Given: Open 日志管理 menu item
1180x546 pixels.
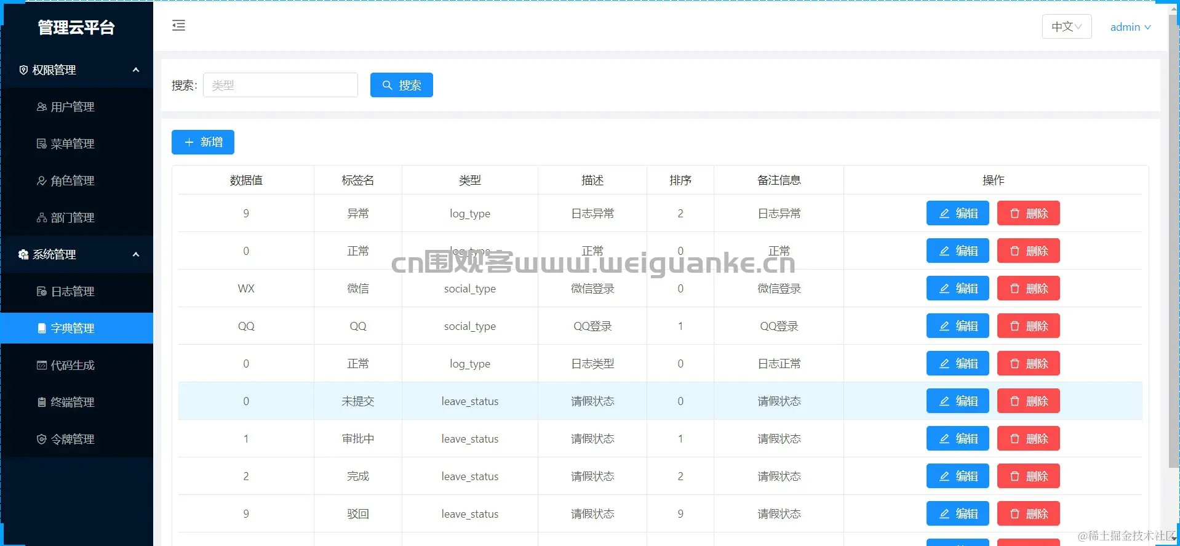Looking at the screenshot, I should tap(76, 291).
